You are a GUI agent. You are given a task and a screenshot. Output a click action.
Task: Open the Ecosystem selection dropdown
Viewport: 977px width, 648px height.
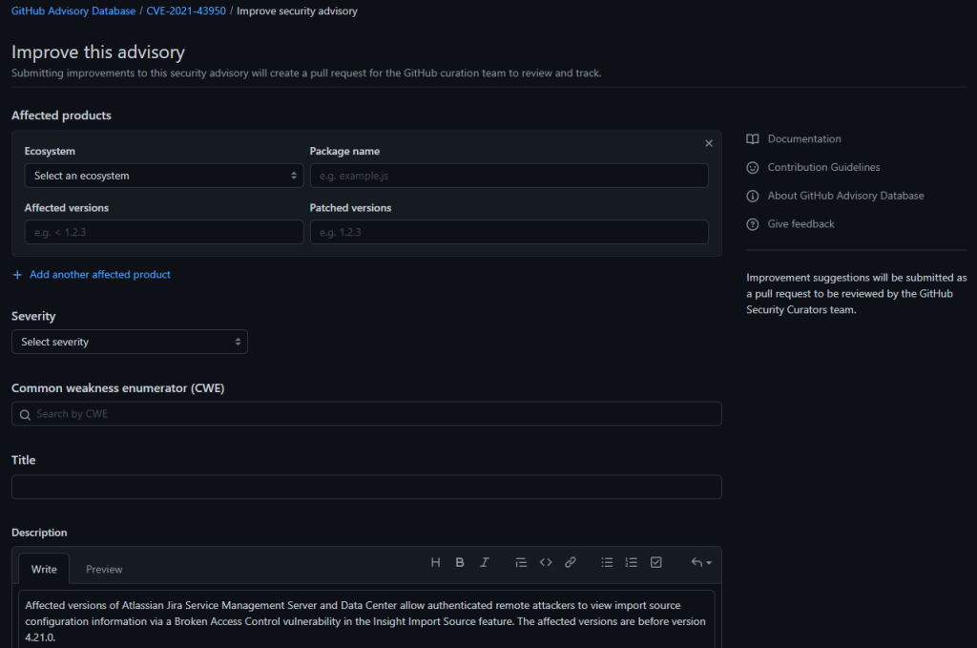point(163,176)
